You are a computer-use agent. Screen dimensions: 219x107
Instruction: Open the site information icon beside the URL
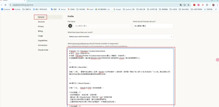pyautogui.click(x=10, y=5)
